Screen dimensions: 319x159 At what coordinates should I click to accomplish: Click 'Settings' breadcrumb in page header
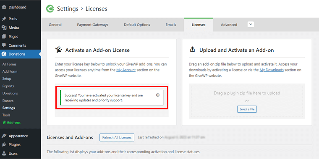tap(68, 9)
